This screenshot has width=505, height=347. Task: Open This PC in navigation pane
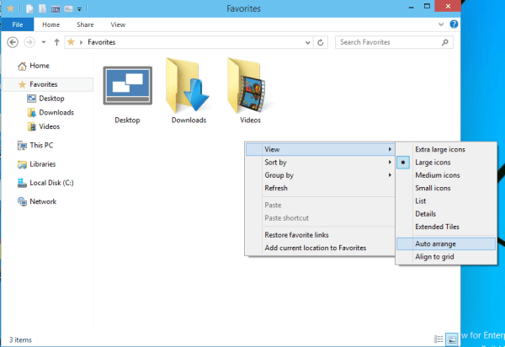41,145
